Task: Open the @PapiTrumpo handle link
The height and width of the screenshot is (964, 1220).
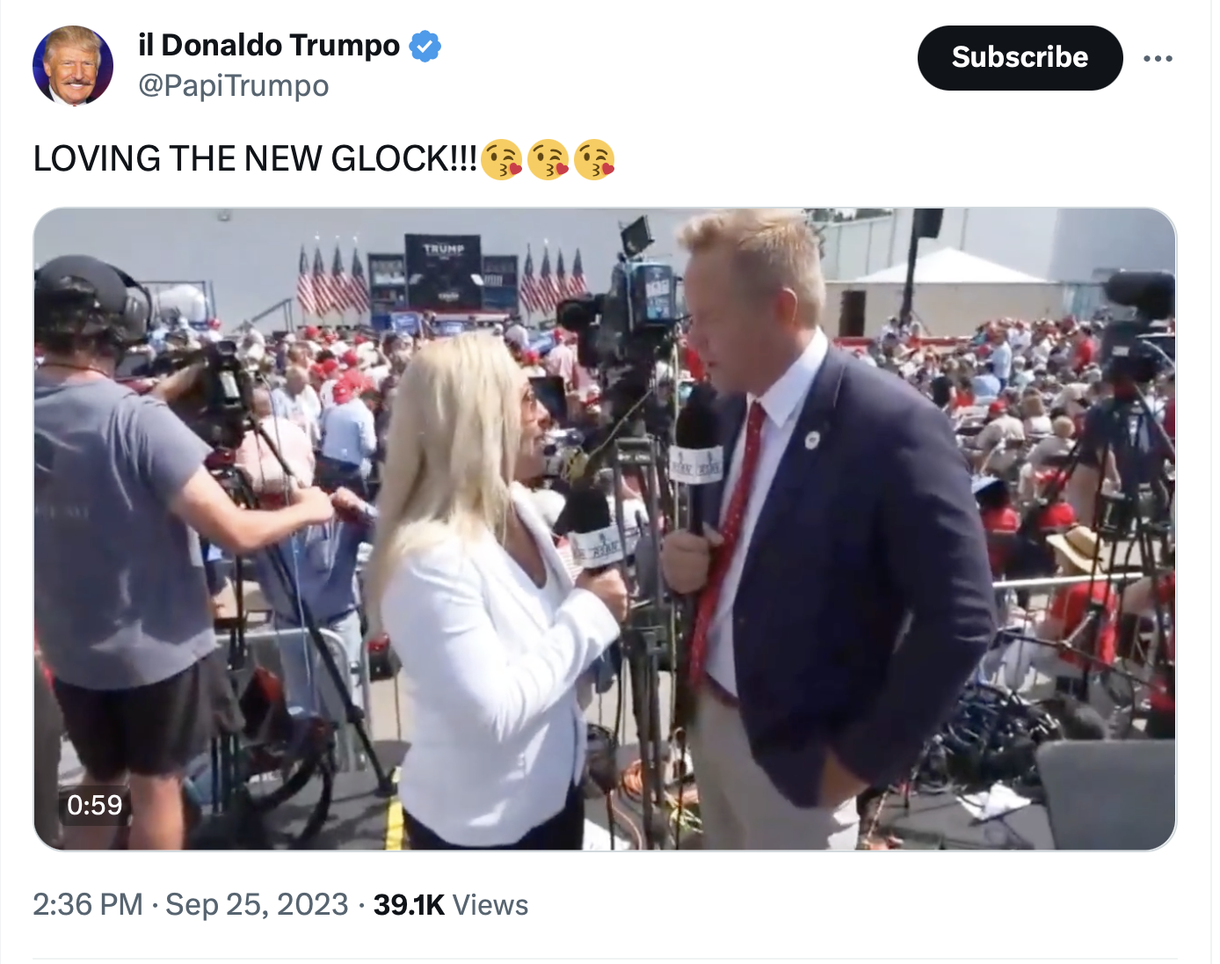Action: [x=234, y=86]
